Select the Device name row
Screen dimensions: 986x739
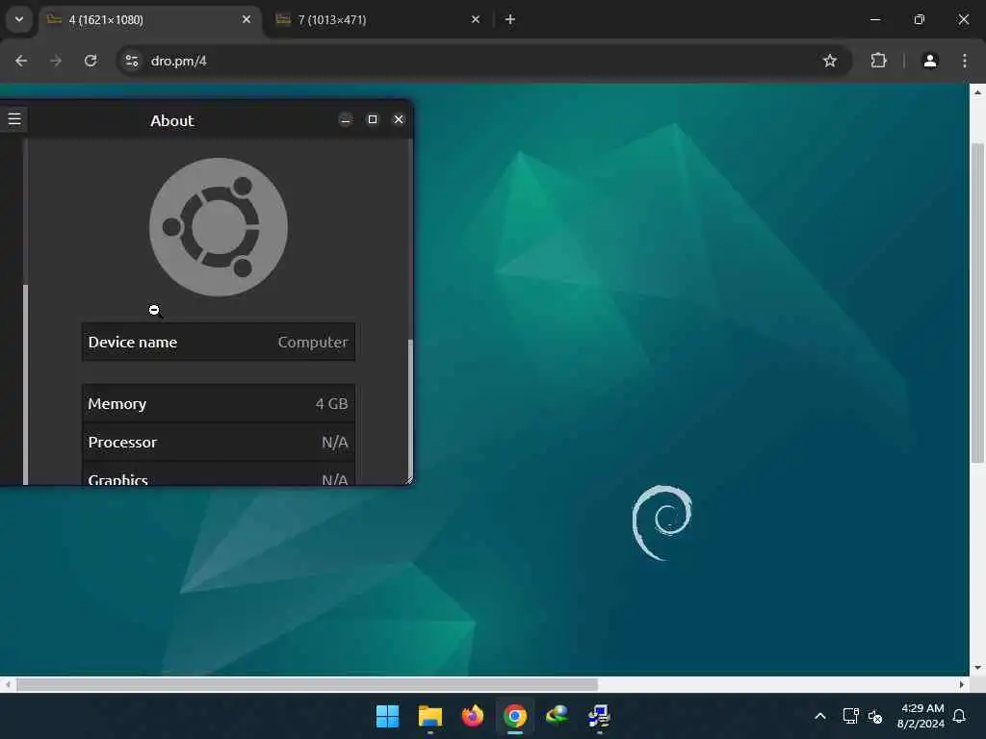(x=219, y=342)
